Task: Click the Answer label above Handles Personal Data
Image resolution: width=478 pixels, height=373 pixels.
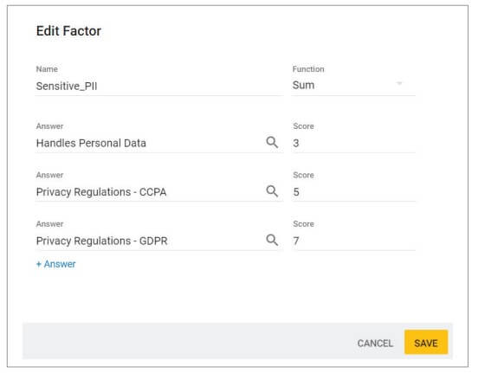Action: click(49, 126)
